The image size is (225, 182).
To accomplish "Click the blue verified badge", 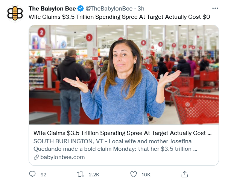I will 81,9.
